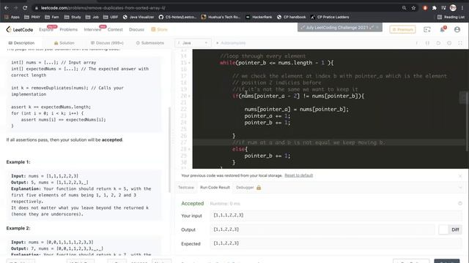Click the Your input field
Viewport: 469px width, 263px height.
[x=336, y=216]
